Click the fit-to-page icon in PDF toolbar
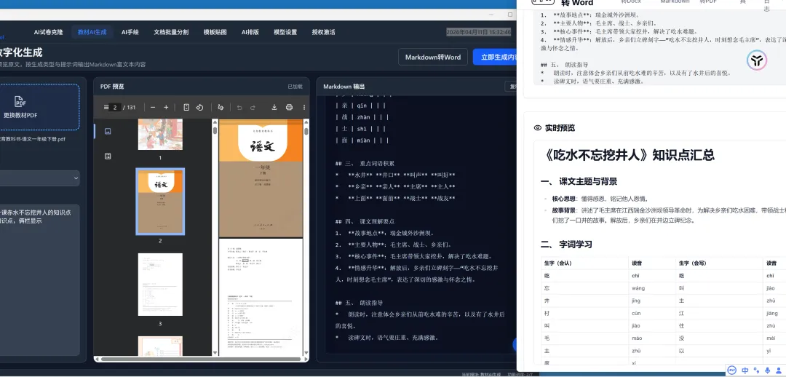This screenshot has height=377, width=786. [186, 107]
